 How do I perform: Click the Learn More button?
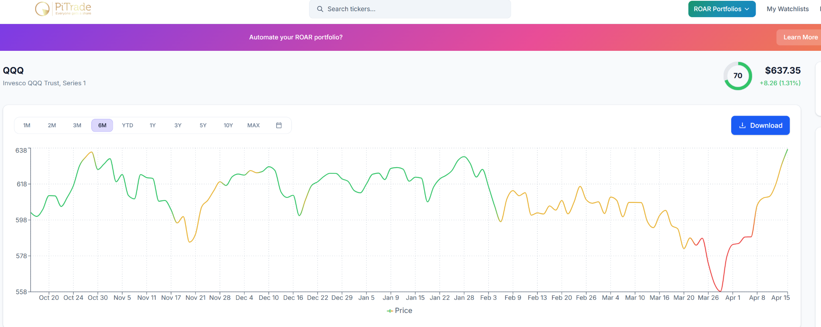[x=800, y=37]
